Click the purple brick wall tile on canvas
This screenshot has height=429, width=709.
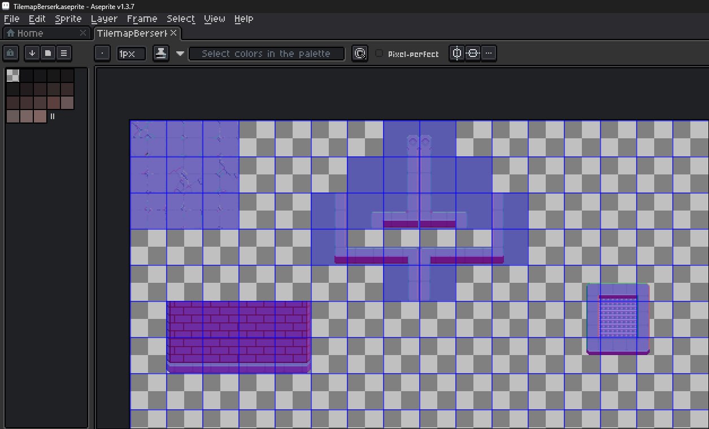tap(238, 337)
